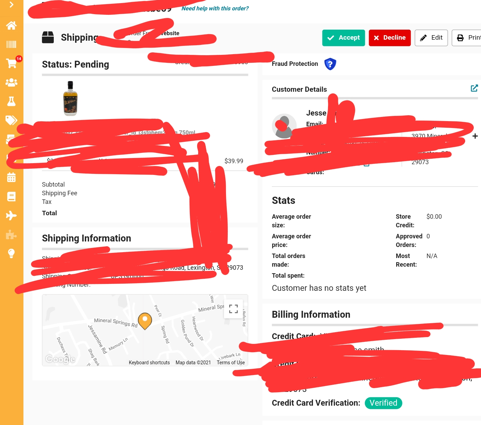Open the barcode scanner icon
The image size is (481, 425).
(11, 44)
